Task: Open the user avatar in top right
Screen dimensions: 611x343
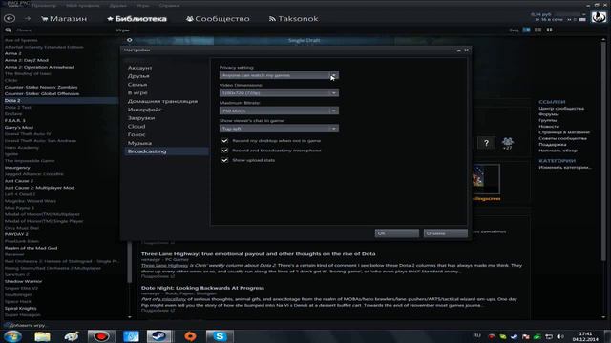Action: point(599,17)
